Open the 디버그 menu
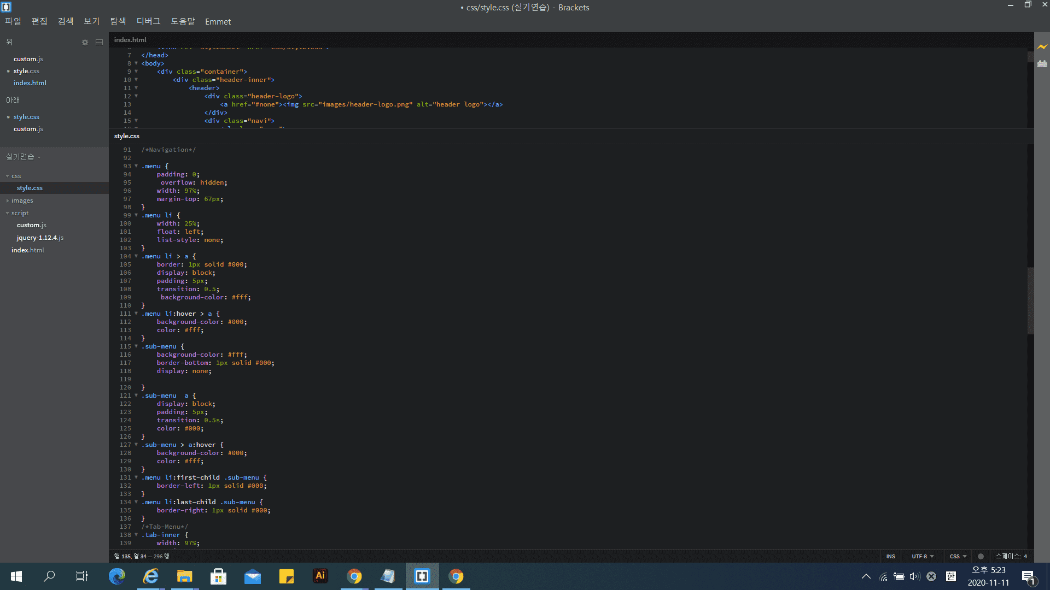This screenshot has width=1050, height=590. (x=148, y=21)
